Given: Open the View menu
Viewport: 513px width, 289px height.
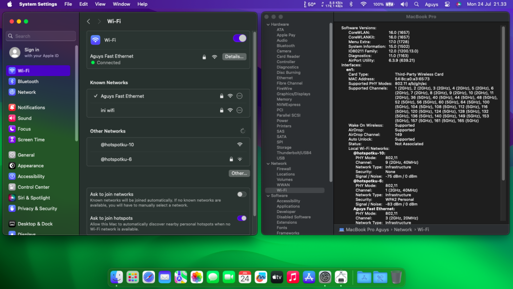Looking at the screenshot, I should pos(100,4).
